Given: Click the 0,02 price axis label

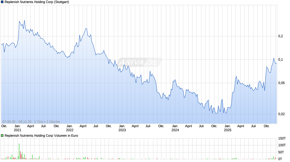Looking at the screenshot, I should click(281, 114).
